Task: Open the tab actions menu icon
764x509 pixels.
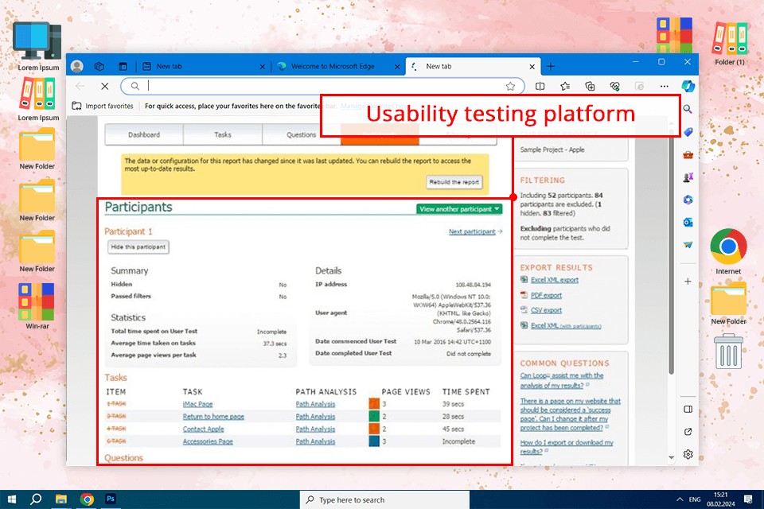Action: (123, 66)
